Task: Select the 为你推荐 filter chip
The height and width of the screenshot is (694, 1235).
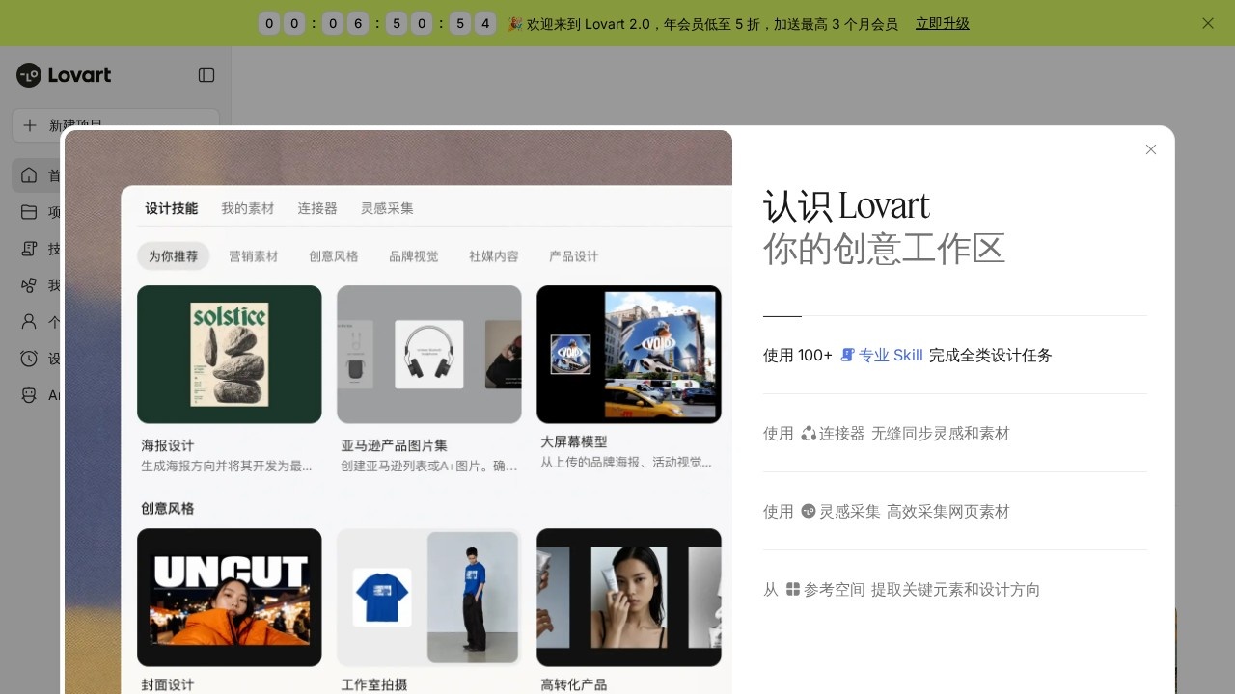Action: [173, 256]
